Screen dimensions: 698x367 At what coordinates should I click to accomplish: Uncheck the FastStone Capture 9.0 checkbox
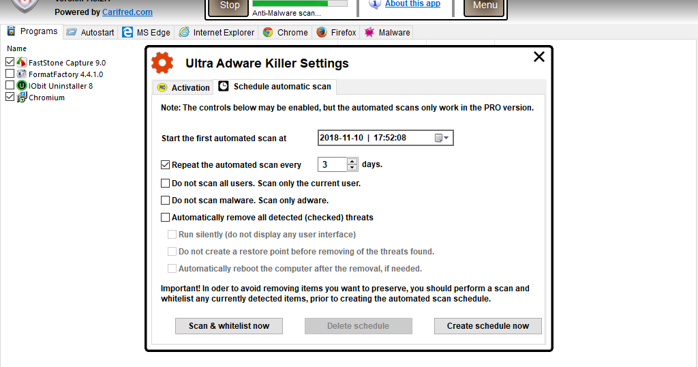click(x=10, y=61)
